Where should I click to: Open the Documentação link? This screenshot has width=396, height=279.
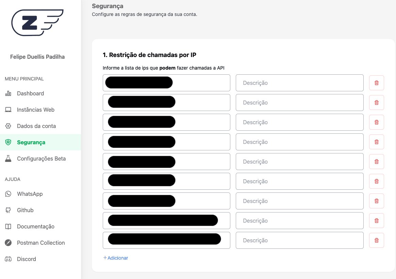[36, 226]
